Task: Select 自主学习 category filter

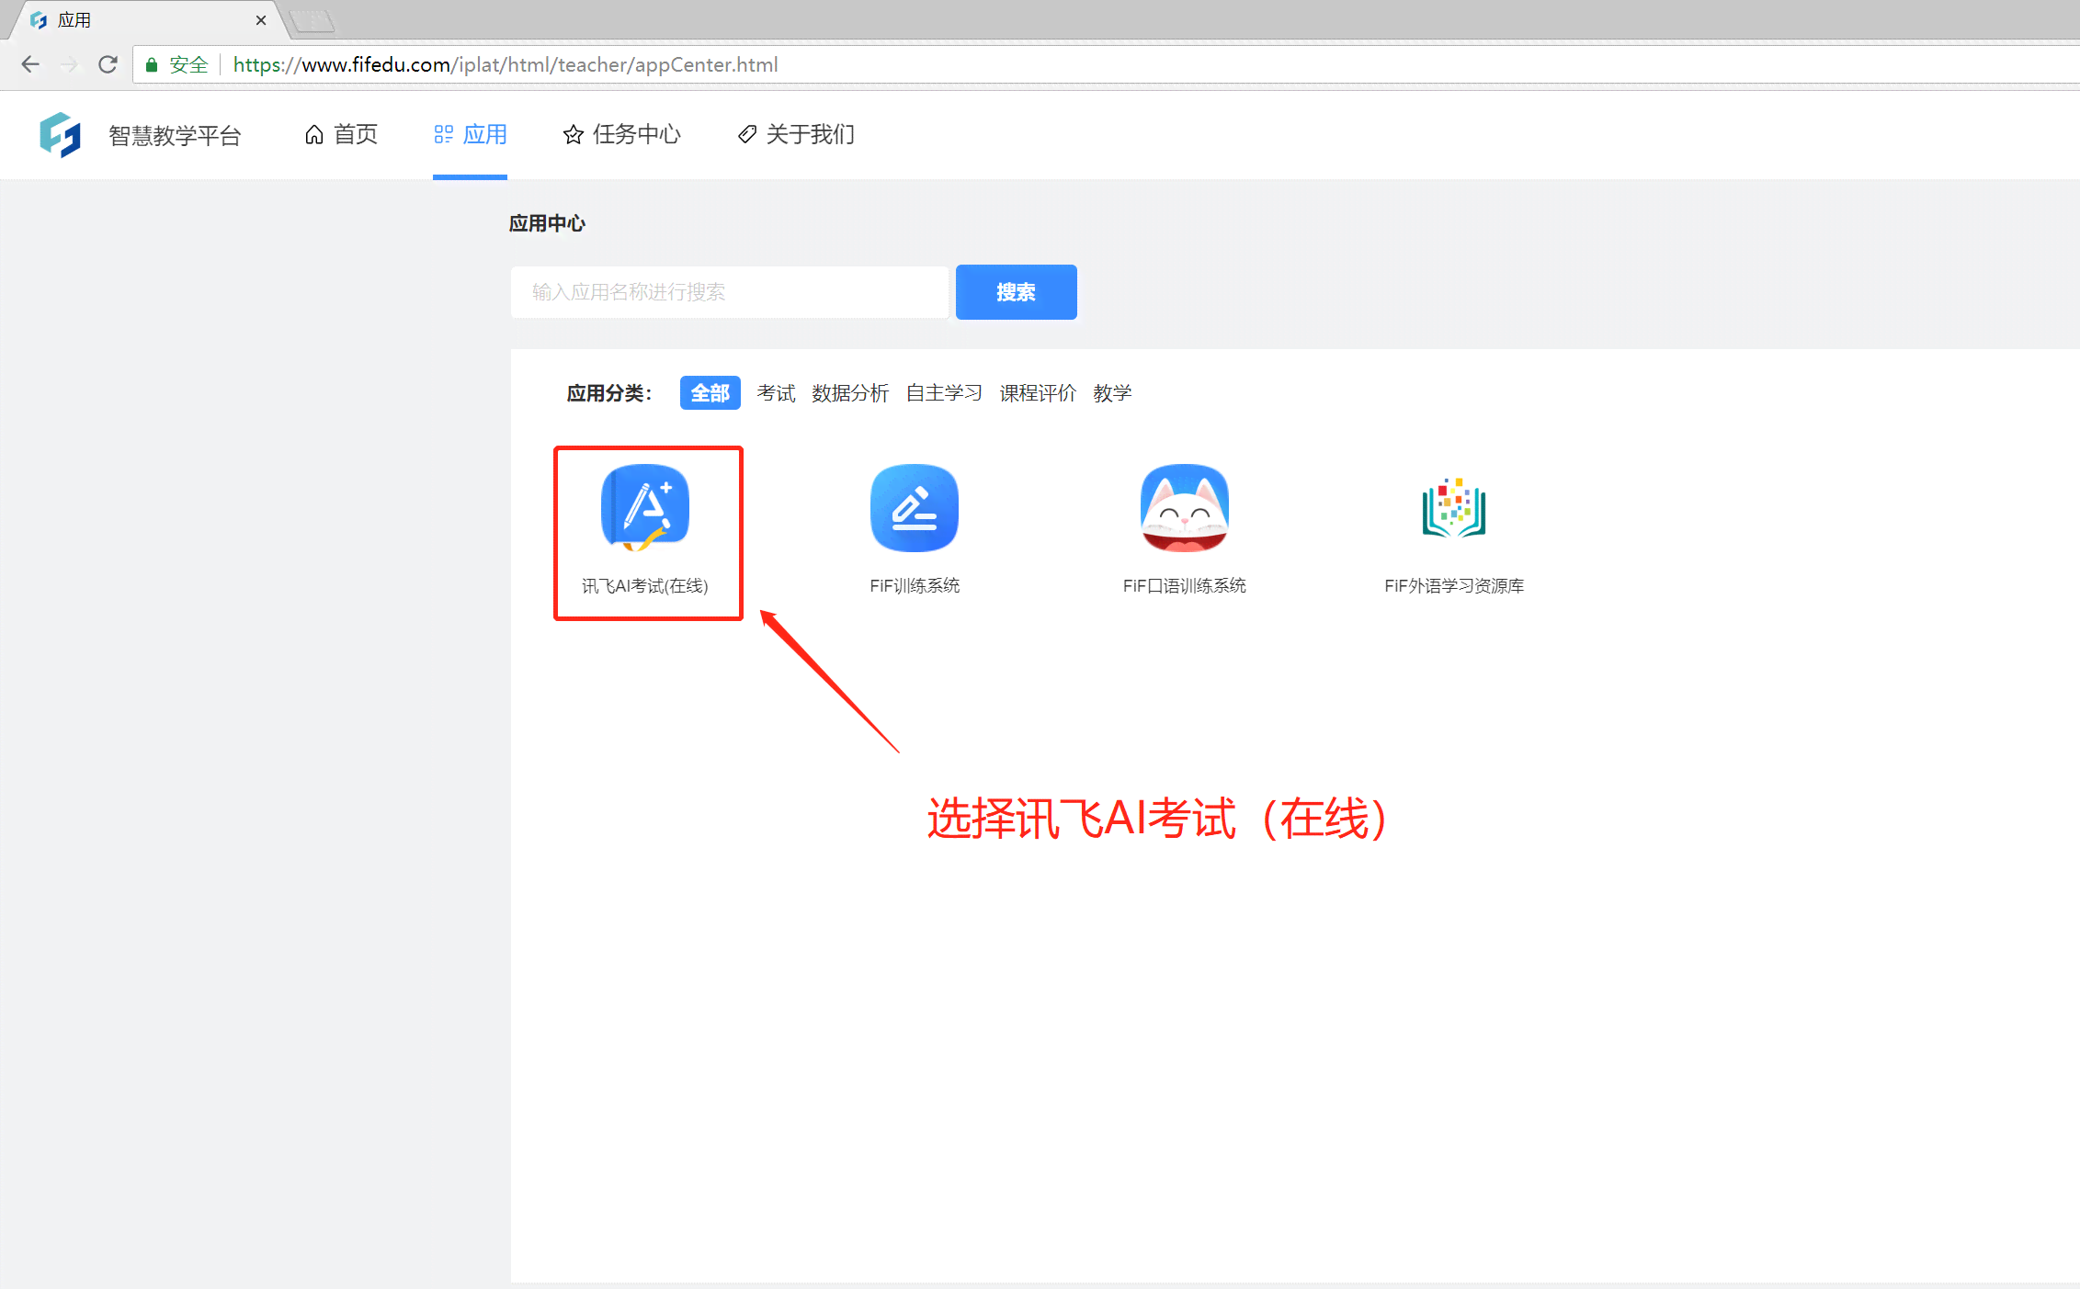Action: click(940, 392)
